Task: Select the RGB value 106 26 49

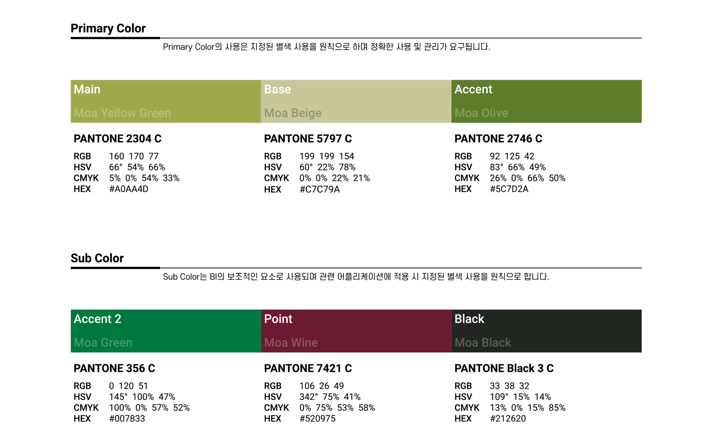Action: tap(321, 386)
